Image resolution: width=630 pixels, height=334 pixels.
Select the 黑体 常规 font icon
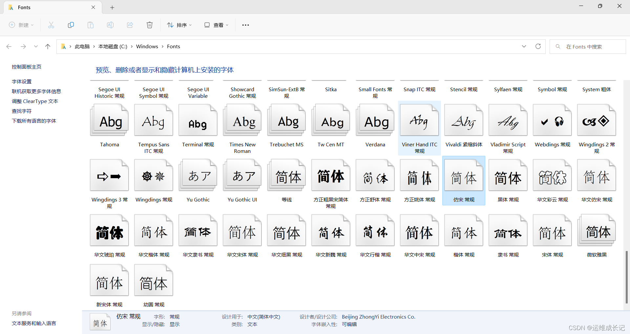click(508, 175)
